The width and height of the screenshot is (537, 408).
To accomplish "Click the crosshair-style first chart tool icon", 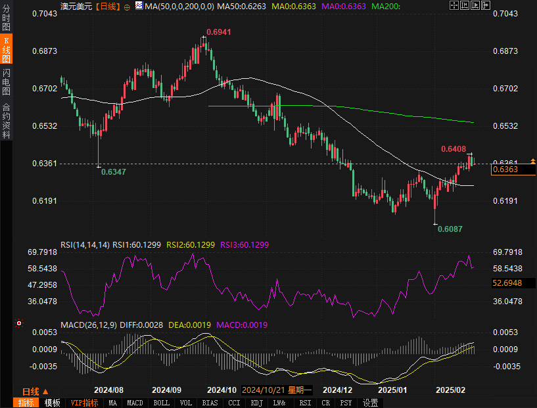I will point(454,5).
